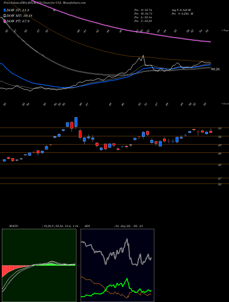
Task: Click the chart title mentioning MunafaSutra.com
Action: coord(44,3)
